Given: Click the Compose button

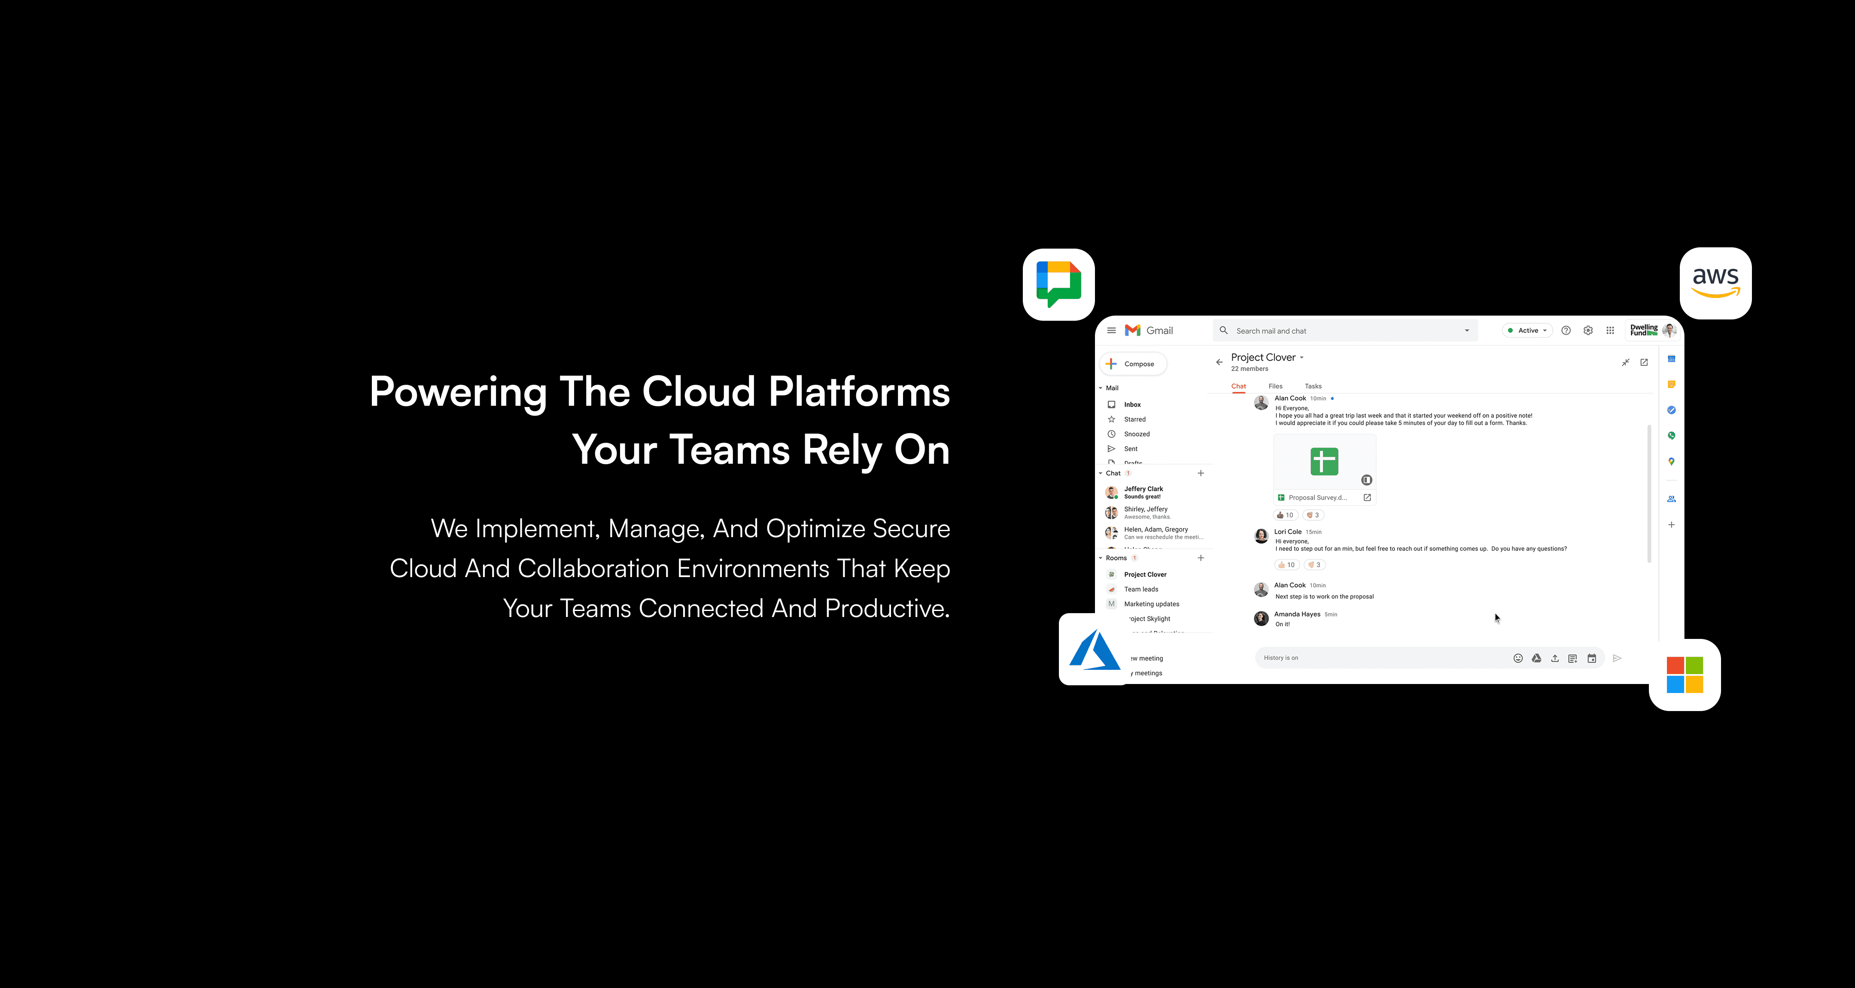Looking at the screenshot, I should [1133, 364].
